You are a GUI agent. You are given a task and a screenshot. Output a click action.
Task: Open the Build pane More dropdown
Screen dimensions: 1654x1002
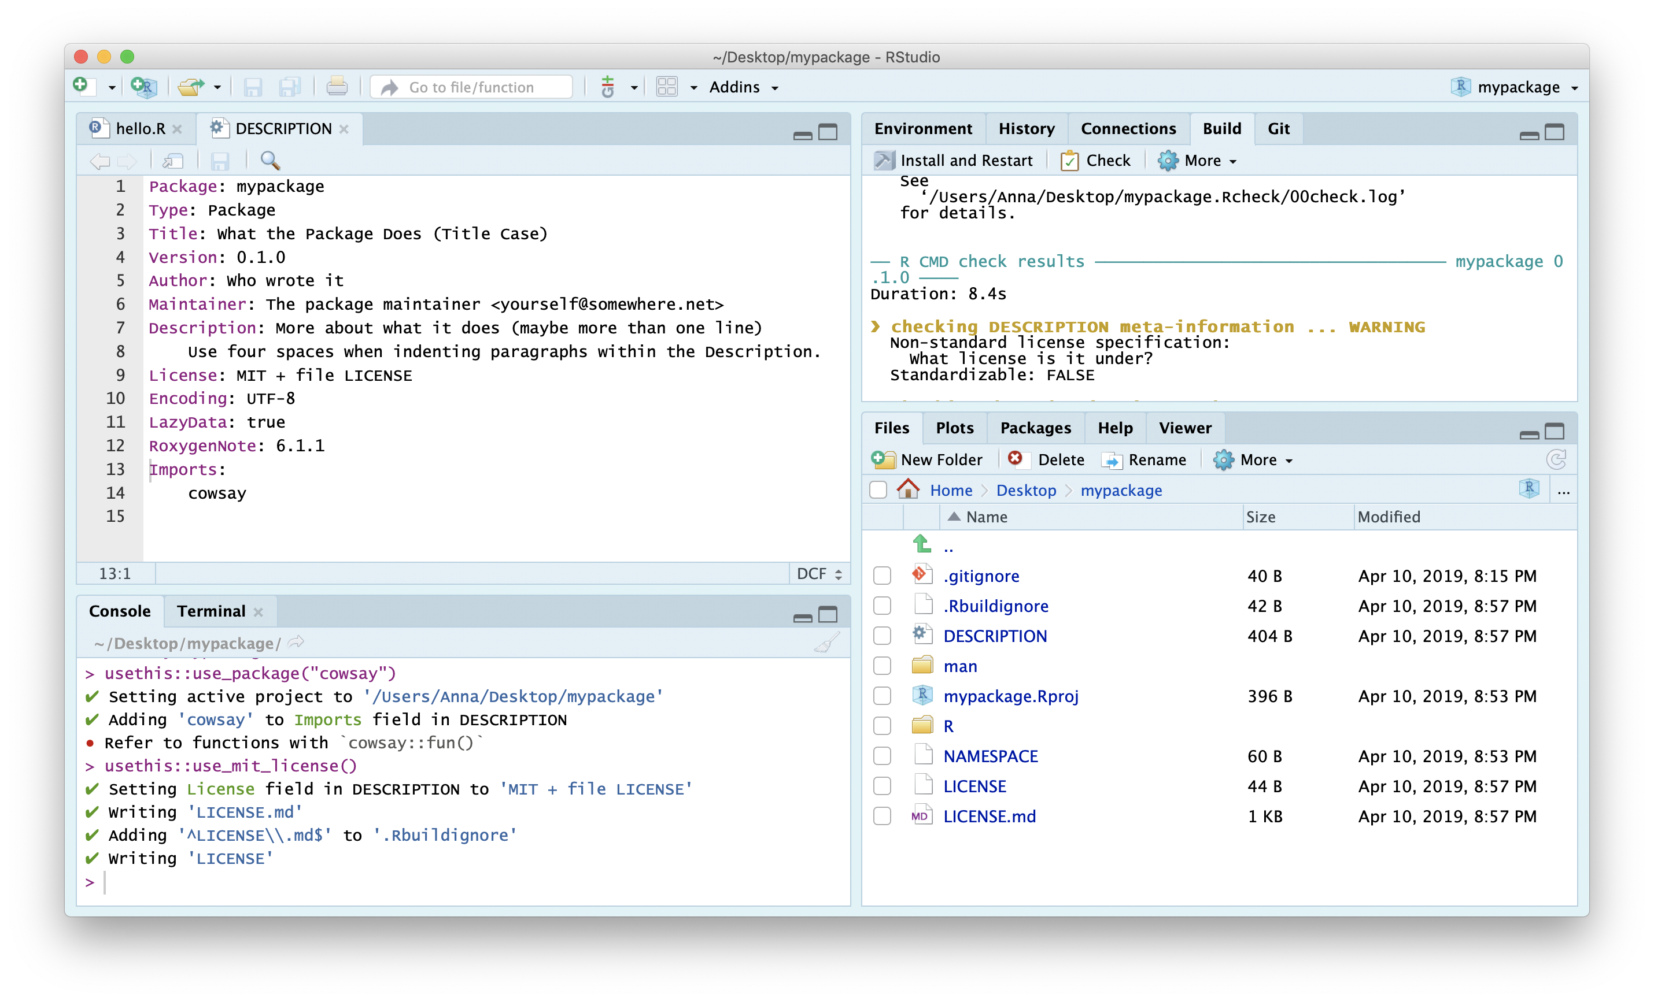1198,160
